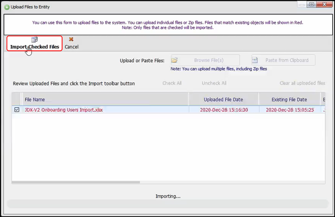This screenshot has height=217, width=335.
Task: Click the Paste from Clipboard button label
Action: click(286, 60)
